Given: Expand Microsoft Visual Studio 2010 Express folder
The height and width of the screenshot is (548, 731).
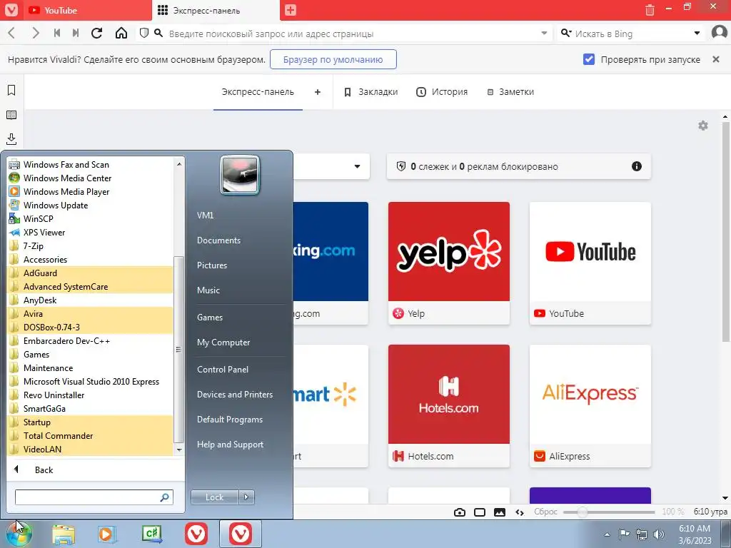Looking at the screenshot, I should point(90,382).
